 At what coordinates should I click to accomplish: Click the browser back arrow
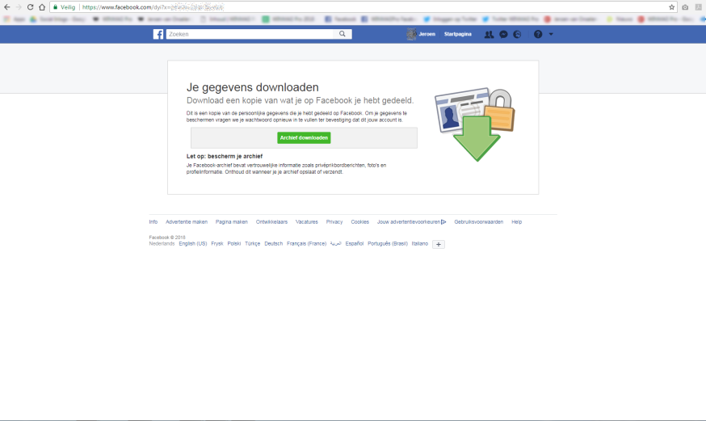tap(6, 7)
